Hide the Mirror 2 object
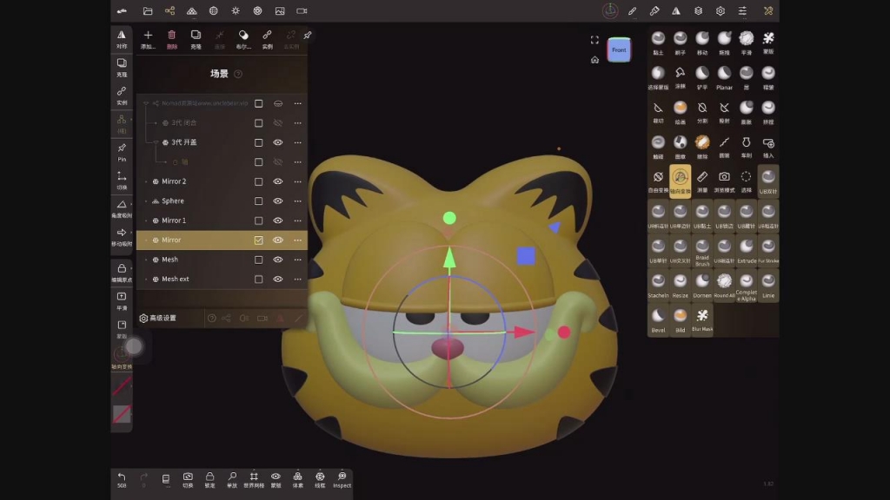Screen dimensions: 890x500 pos(277,181)
